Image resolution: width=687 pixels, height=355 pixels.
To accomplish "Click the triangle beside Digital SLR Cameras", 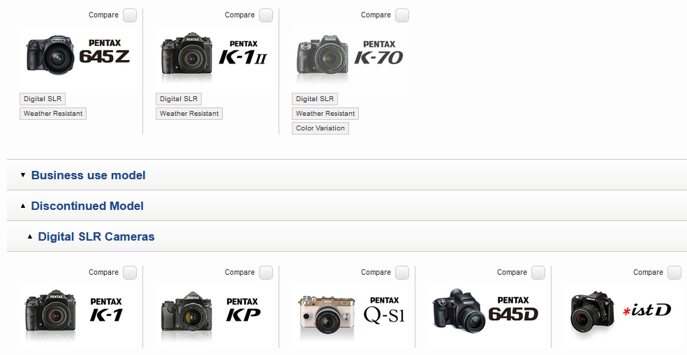I will point(30,236).
